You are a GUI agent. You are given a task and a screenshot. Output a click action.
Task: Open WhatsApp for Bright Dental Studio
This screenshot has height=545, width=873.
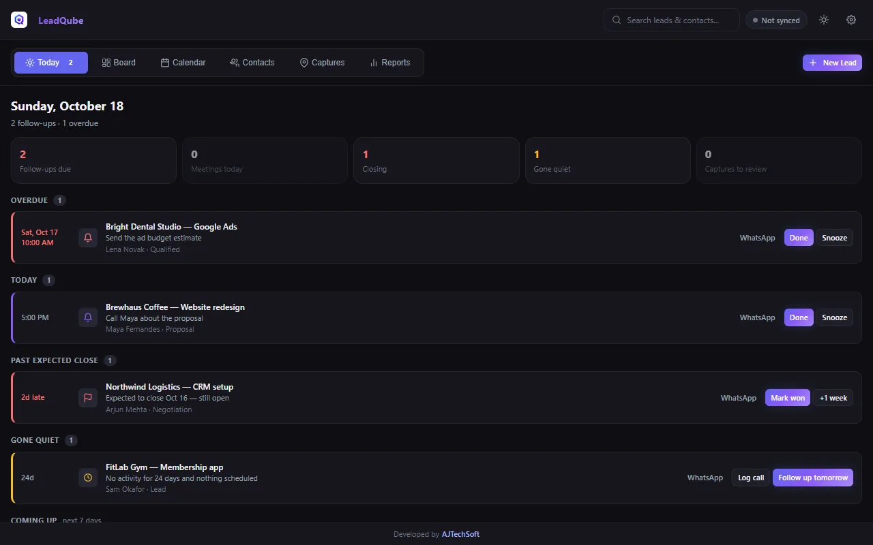click(758, 238)
